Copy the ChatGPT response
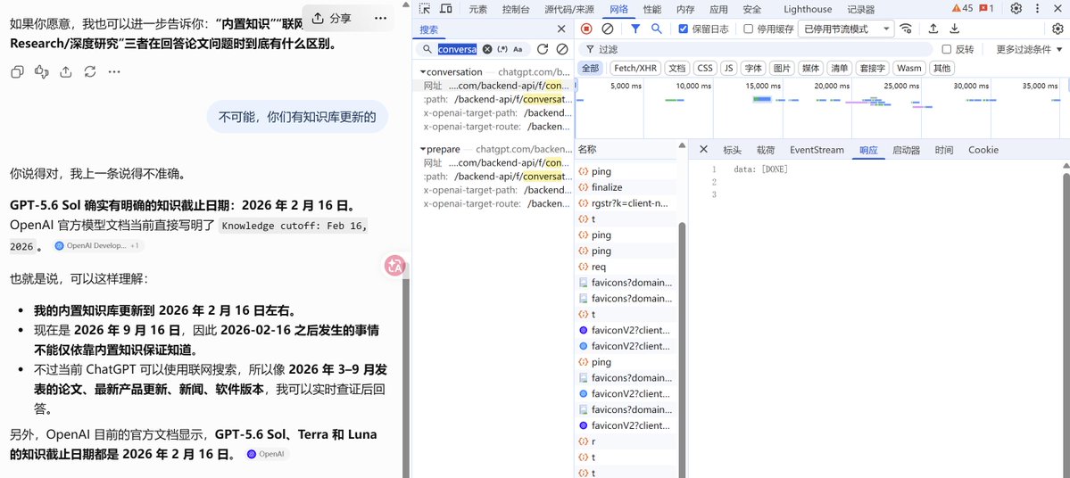Viewport: 1070px width, 478px height. pyautogui.click(x=18, y=71)
